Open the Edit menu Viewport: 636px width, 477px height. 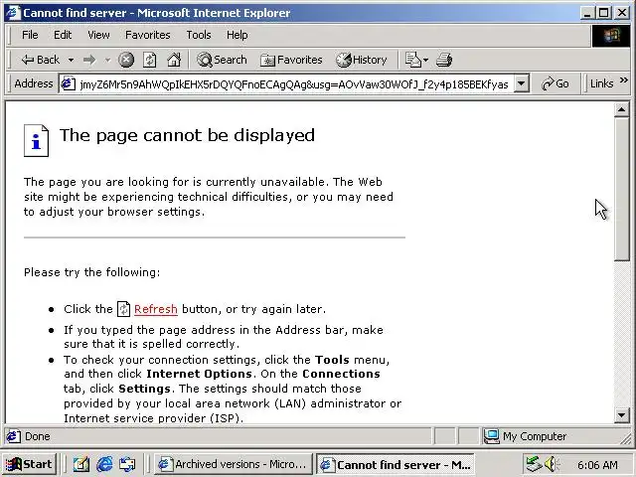[x=63, y=35]
